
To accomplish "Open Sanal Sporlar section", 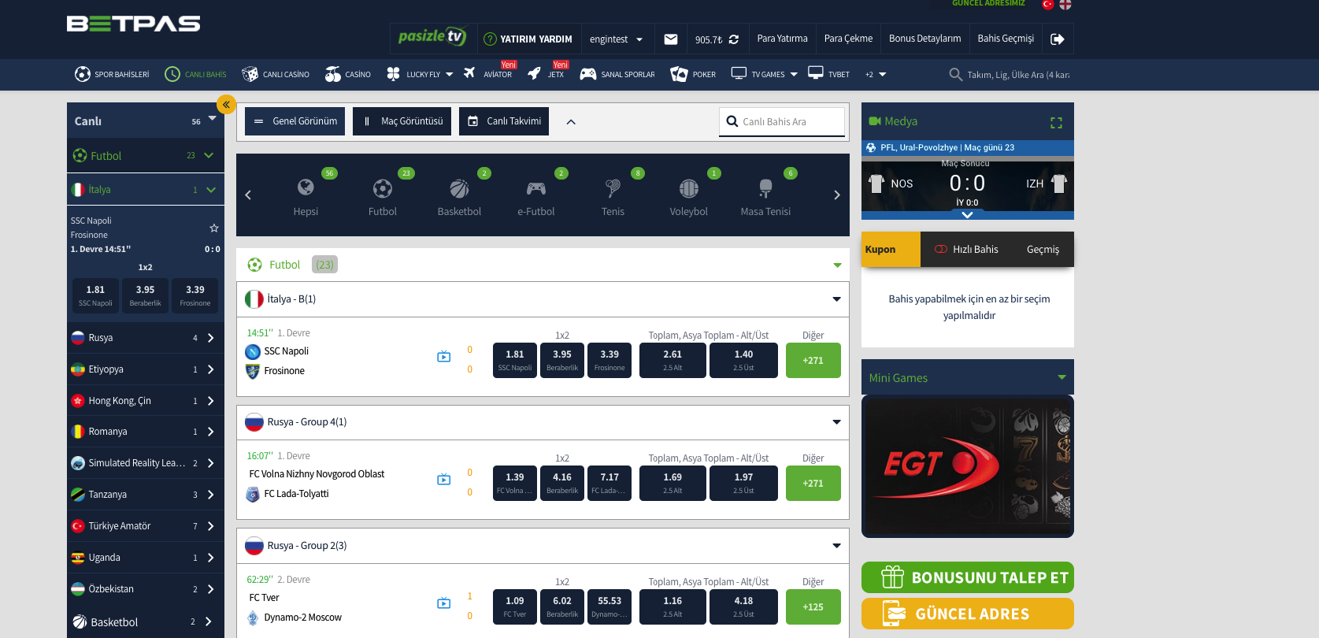I will tap(617, 75).
